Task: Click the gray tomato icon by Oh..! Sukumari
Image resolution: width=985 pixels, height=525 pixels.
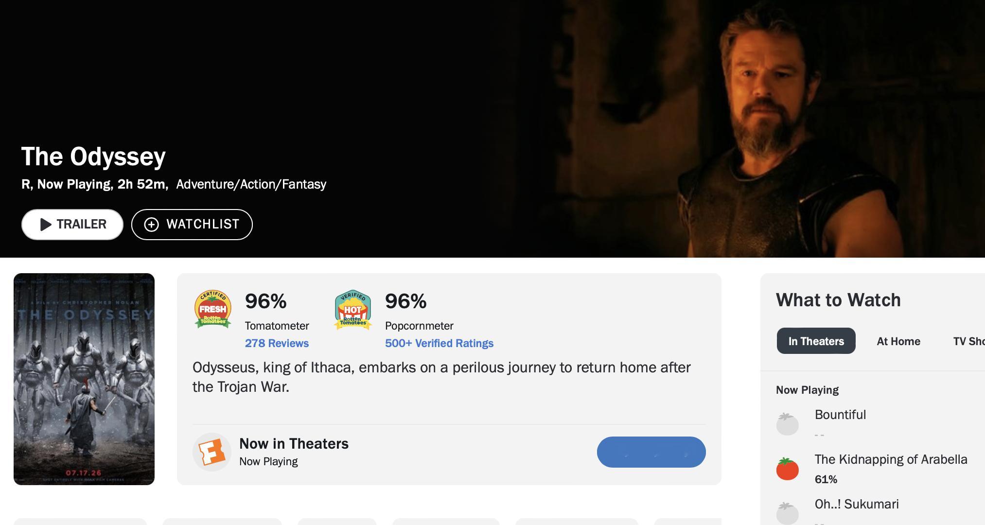Action: [788, 513]
